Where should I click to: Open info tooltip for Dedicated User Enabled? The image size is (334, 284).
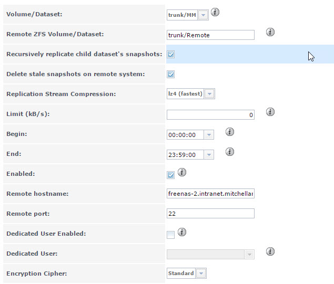click(181, 232)
